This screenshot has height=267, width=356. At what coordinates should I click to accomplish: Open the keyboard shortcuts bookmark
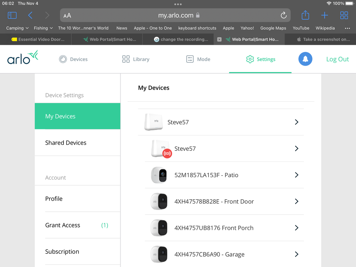click(197, 28)
